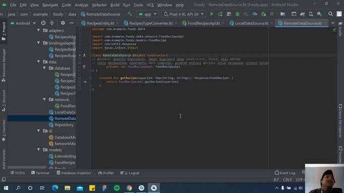Image resolution: width=344 pixels, height=193 pixels.
Task: Open the Terminal tool window
Action: (x=40, y=173)
